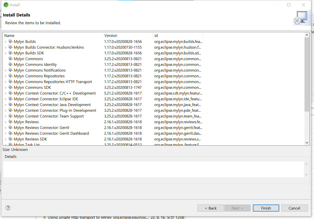Select id org.eclipse.mylyn.pde_feat... cell
This screenshot has width=314, height=219.
click(x=178, y=110)
